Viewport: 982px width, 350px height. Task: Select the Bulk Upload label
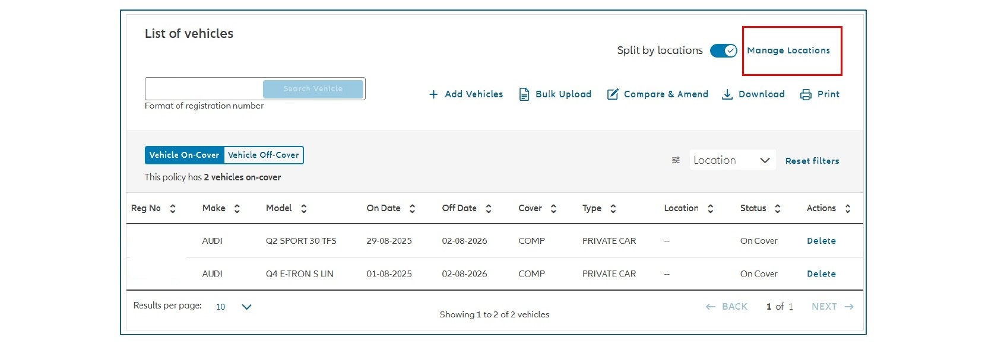click(563, 94)
